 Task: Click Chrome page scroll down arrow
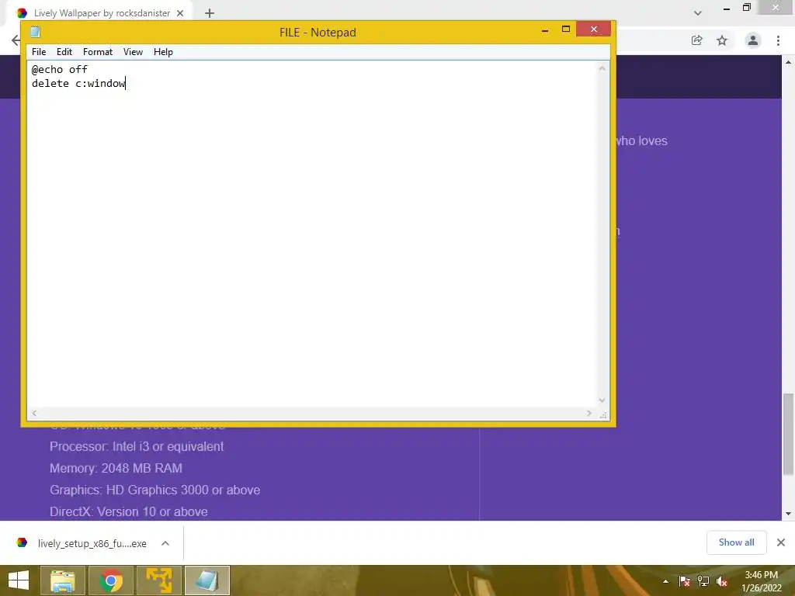point(789,514)
